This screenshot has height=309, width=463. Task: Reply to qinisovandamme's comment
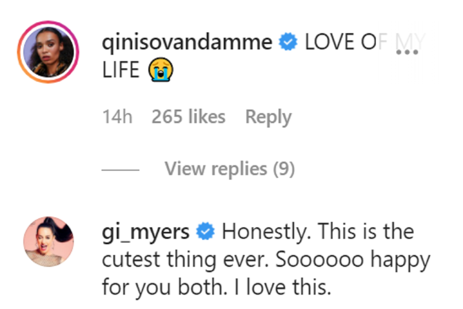point(268,117)
